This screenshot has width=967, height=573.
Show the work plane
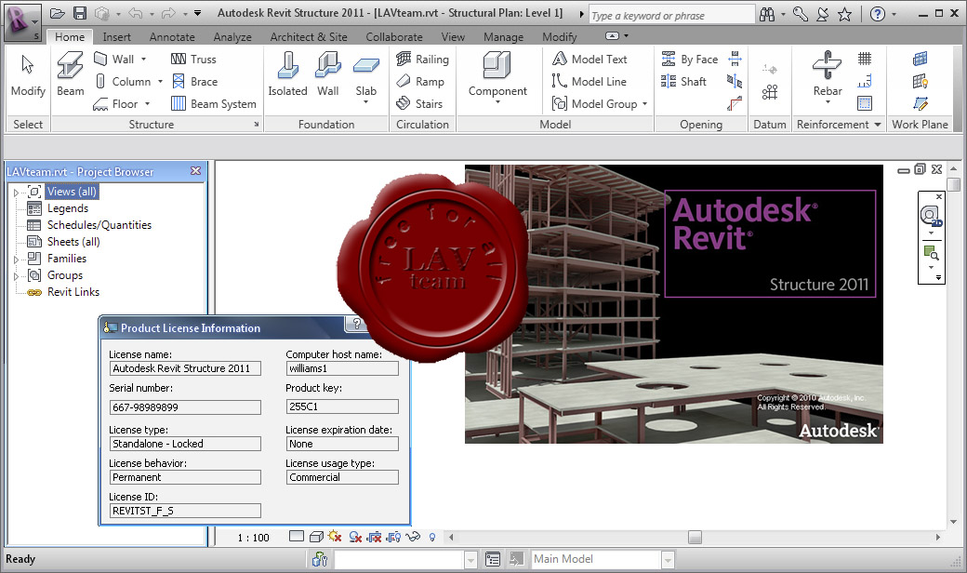click(x=921, y=81)
